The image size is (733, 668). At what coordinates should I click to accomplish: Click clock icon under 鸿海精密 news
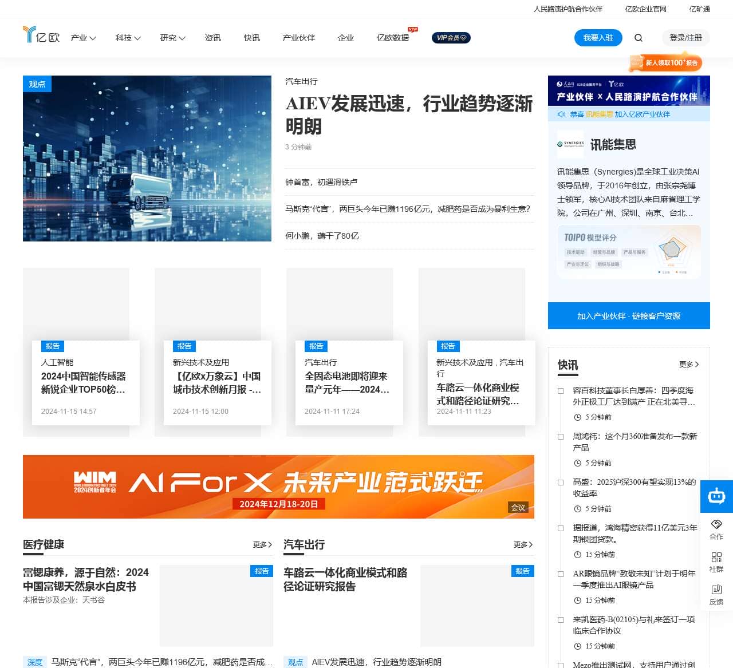point(578,555)
